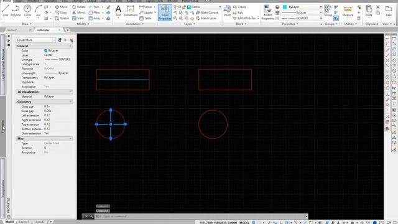This screenshot has height=224, width=398.
Task: Pick the Scale command
Action: (x=78, y=18)
